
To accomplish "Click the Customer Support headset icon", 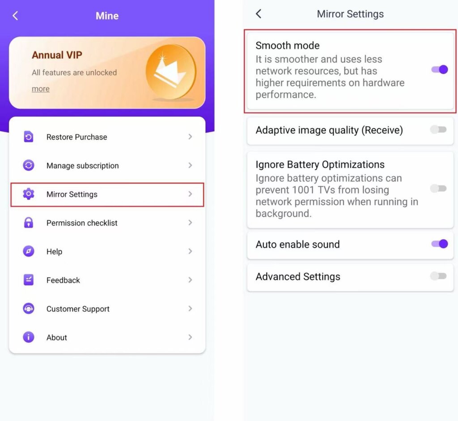I will click(29, 309).
